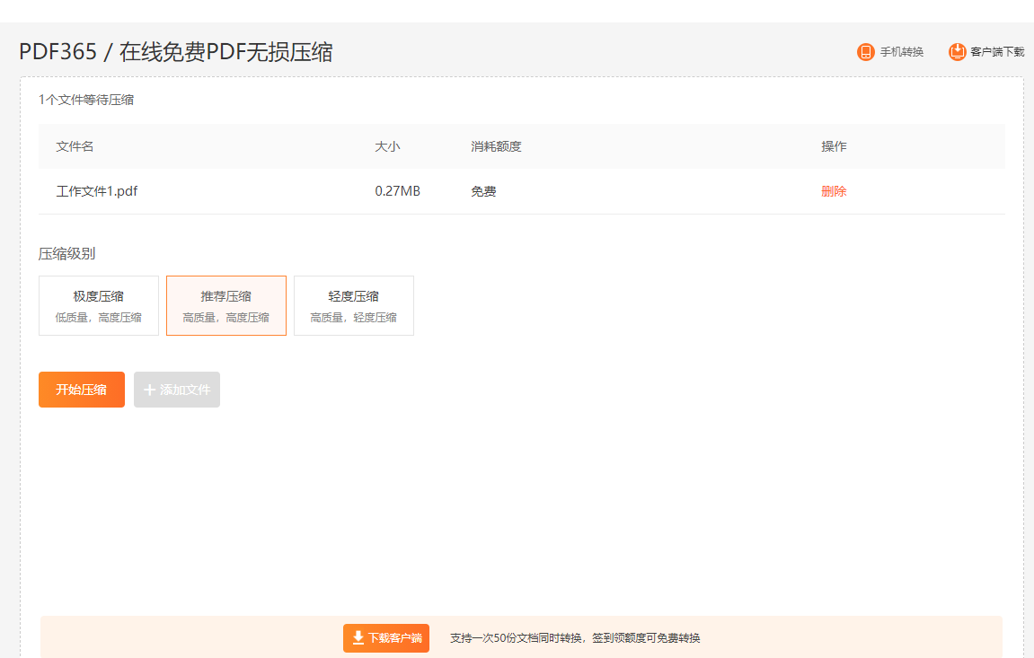Click the 大小 column header

click(387, 146)
